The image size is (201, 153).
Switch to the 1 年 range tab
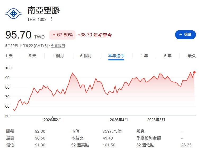tap(144, 56)
